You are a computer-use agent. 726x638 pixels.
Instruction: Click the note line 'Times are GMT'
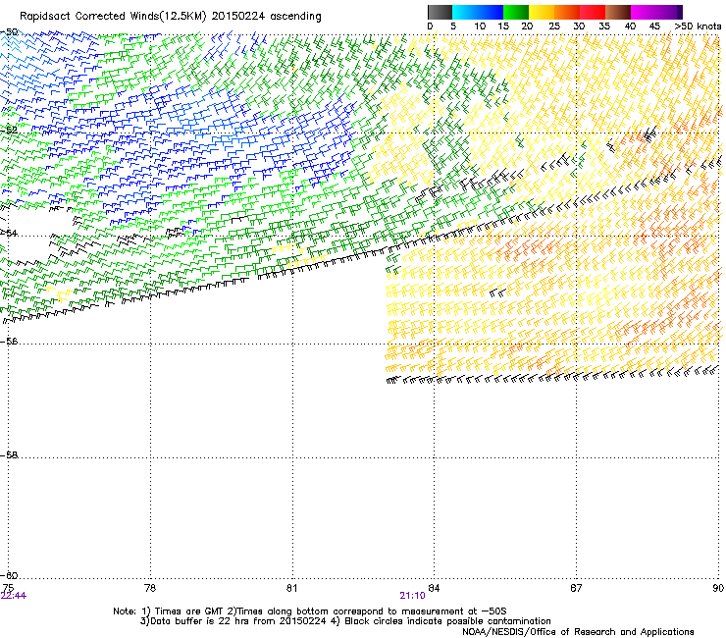point(187,611)
